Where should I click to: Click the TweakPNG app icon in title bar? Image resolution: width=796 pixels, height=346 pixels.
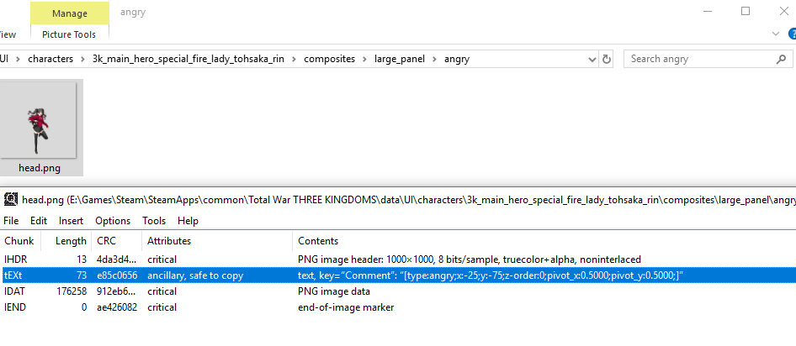coord(10,199)
